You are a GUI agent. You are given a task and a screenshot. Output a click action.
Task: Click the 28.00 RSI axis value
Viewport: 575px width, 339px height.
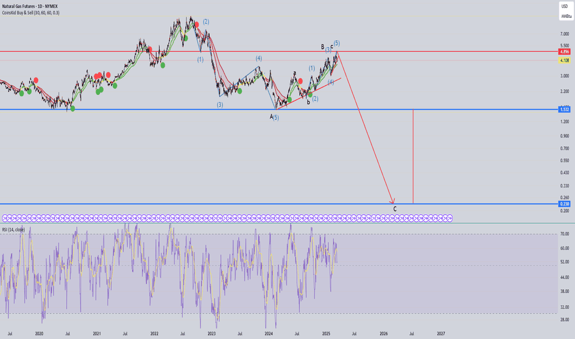[x=565, y=319]
